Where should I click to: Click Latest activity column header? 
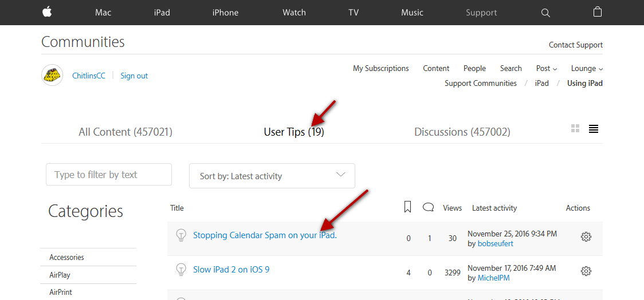494,208
